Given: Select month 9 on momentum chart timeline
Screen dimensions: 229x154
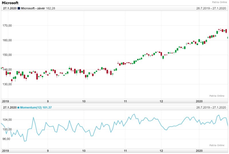Looking at the screenshot, I should [x=48, y=151].
